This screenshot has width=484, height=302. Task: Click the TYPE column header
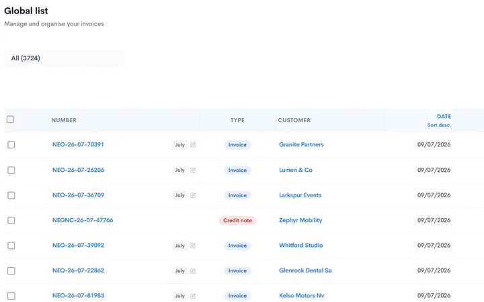pyautogui.click(x=237, y=120)
